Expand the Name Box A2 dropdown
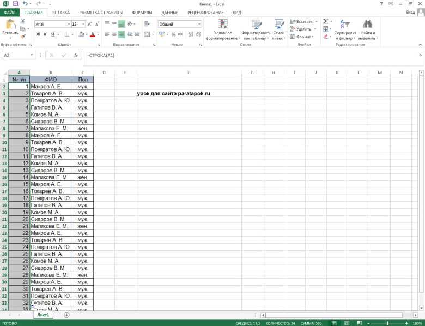 32,55
